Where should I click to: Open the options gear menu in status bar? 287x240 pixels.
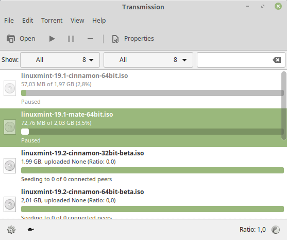[x=11, y=230]
